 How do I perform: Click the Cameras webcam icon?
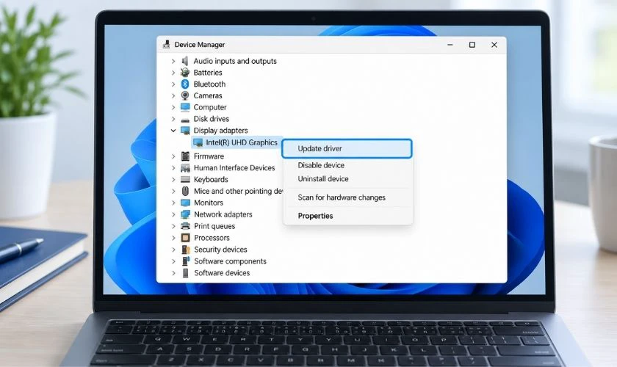[x=185, y=95]
